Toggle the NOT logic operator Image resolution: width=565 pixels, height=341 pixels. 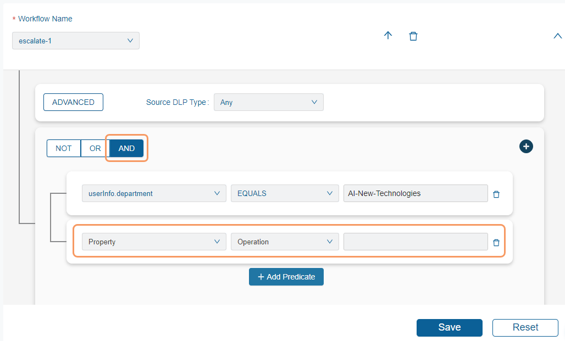coord(63,148)
